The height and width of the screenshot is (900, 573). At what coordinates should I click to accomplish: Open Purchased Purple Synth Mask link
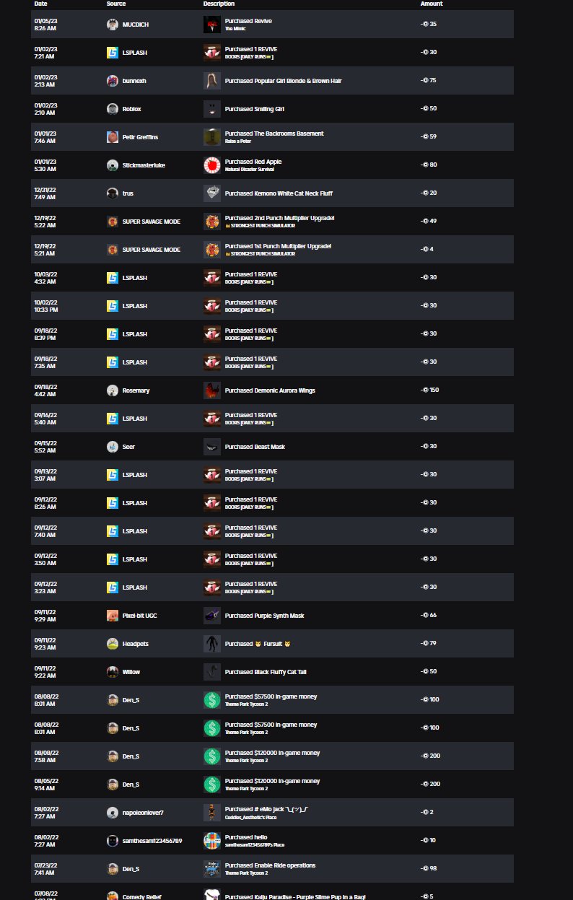(265, 616)
